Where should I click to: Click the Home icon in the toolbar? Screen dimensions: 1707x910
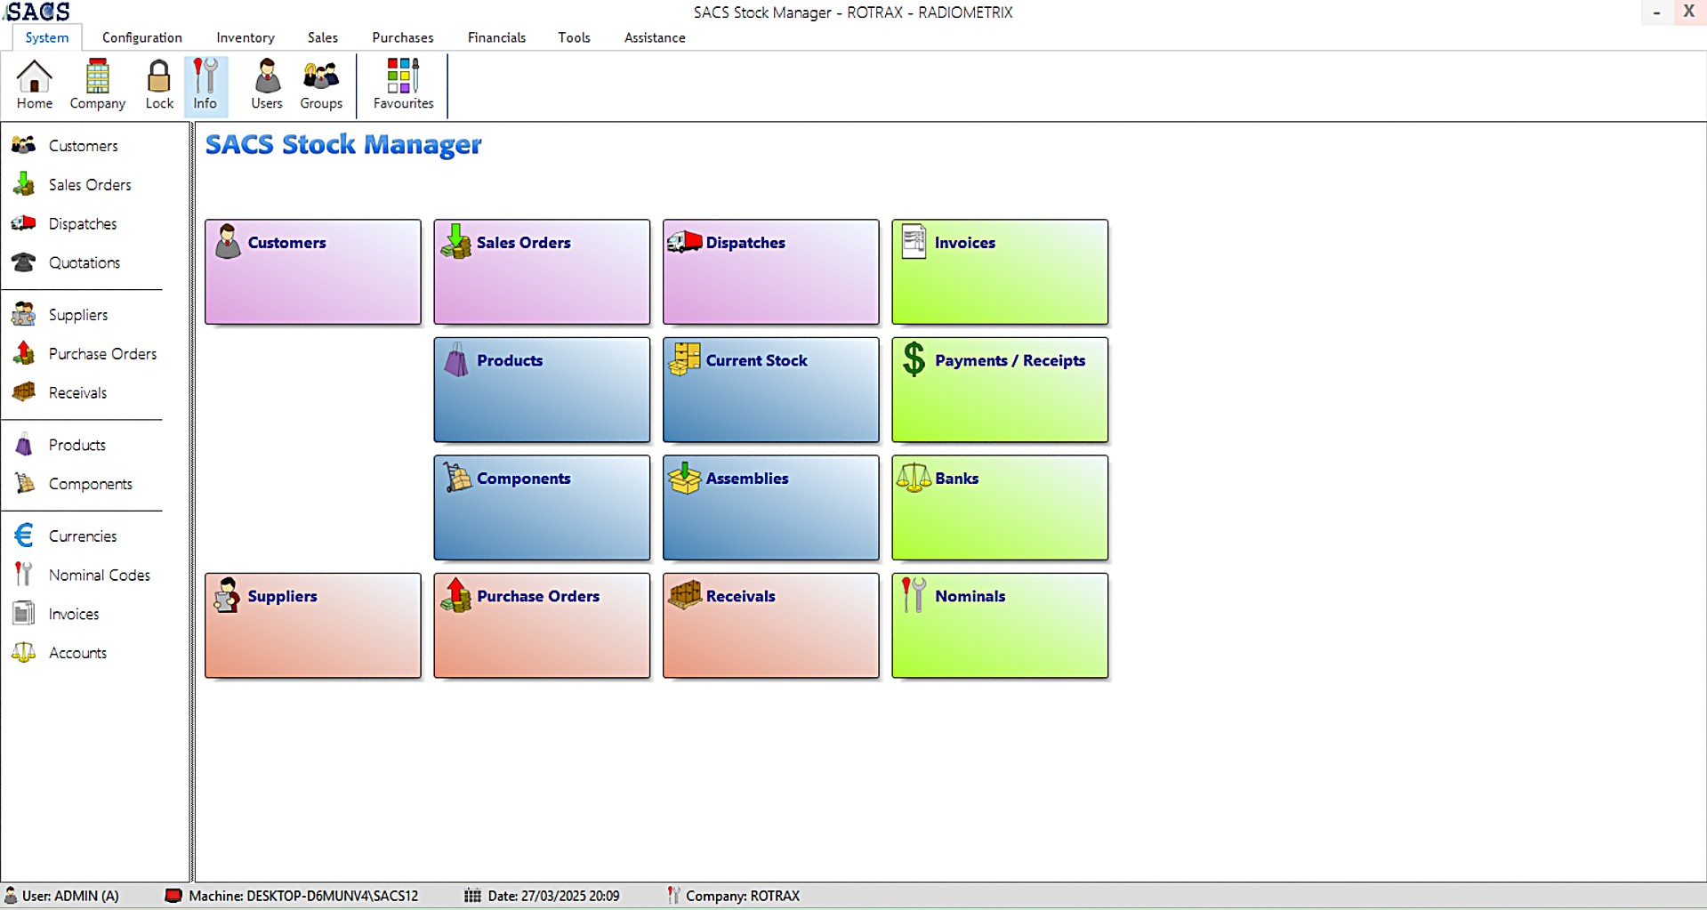coord(34,77)
